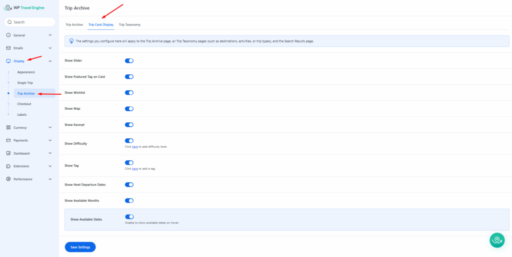Open the floating green help widget
Image resolution: width=512 pixels, height=257 pixels.
coord(496,240)
